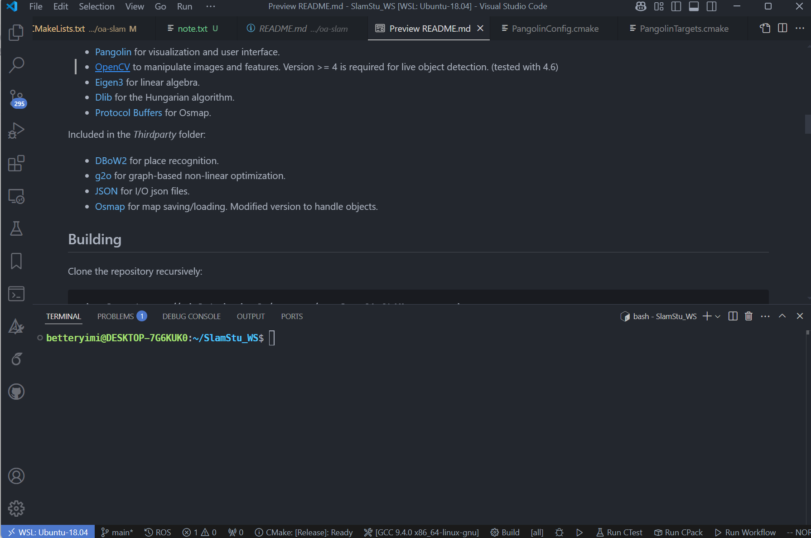Follow the OpenCV link
This screenshot has height=538, width=811.
coord(112,67)
